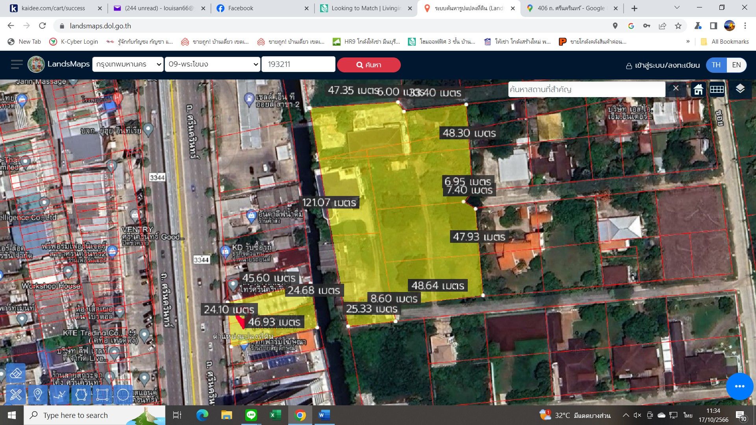
Task: Open the LINE app from taskbar
Action: click(251, 415)
